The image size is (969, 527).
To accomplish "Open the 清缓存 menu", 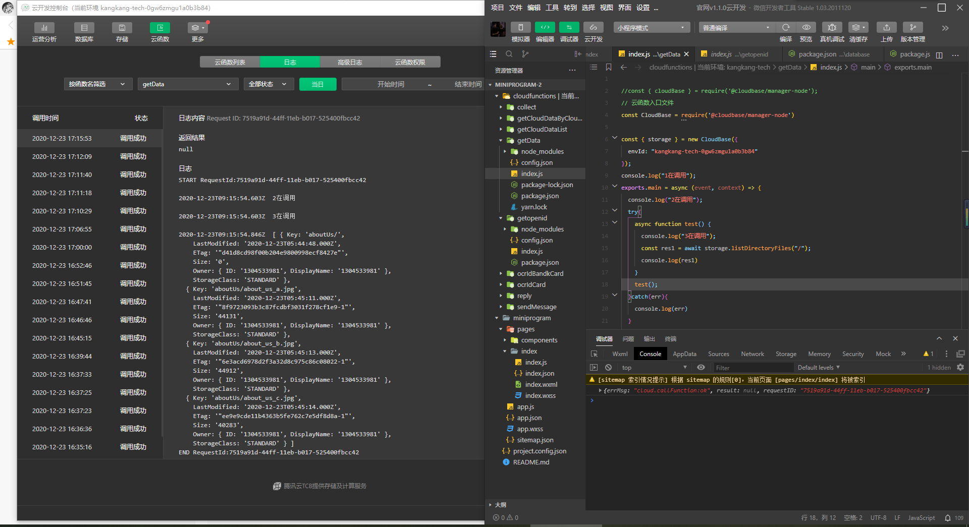I will point(858,28).
